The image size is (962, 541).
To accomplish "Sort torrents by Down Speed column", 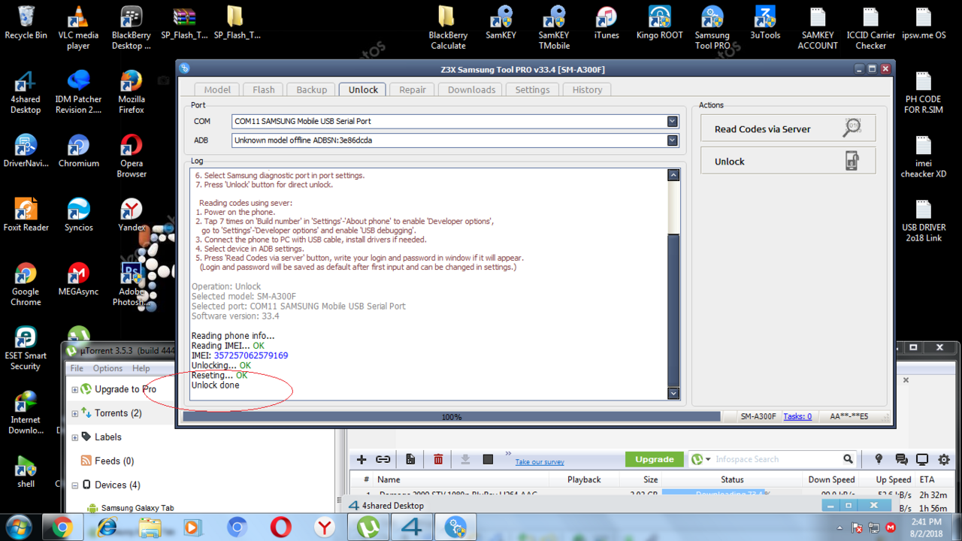I will pos(831,479).
